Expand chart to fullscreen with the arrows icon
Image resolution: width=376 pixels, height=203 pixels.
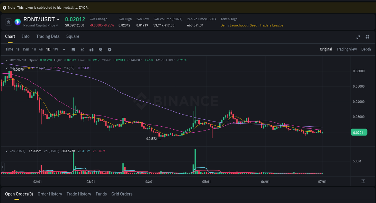(x=358, y=37)
